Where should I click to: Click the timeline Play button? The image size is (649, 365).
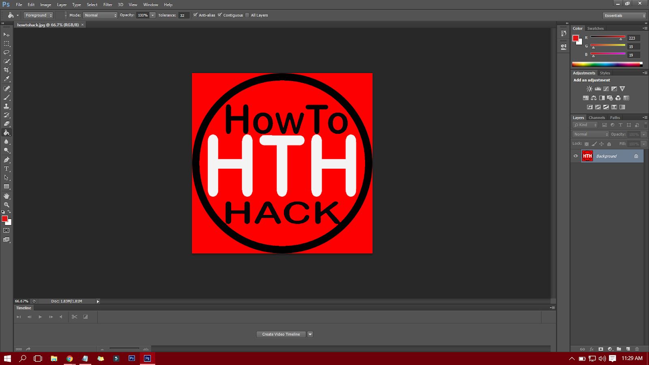pyautogui.click(x=40, y=317)
